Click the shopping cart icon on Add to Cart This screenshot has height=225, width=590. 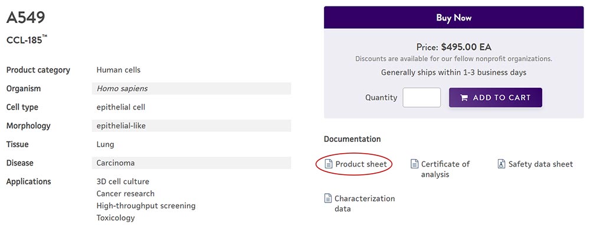464,98
